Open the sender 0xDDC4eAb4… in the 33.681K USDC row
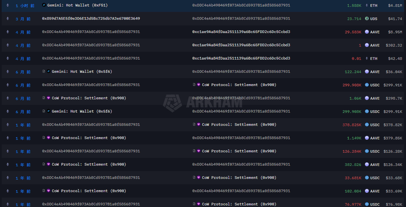Screen dimensions: 406x207 [91, 178]
